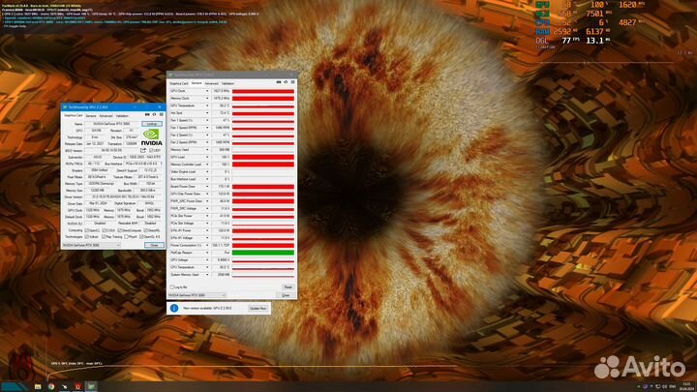
Task: Click Close button in Graphics Card window
Action: (x=154, y=245)
